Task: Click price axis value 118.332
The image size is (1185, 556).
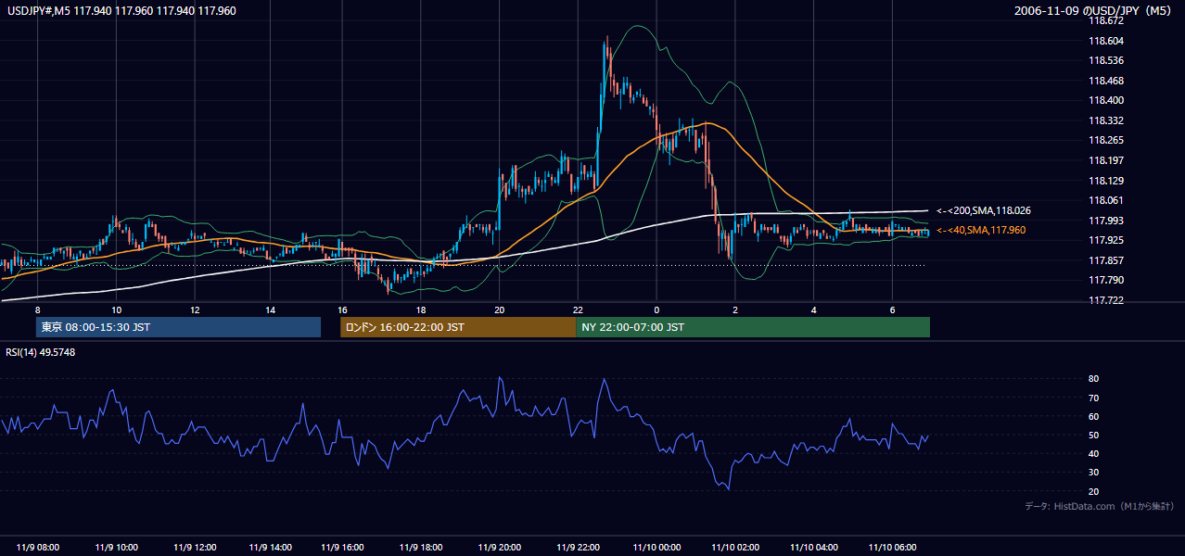Action: click(x=1106, y=120)
